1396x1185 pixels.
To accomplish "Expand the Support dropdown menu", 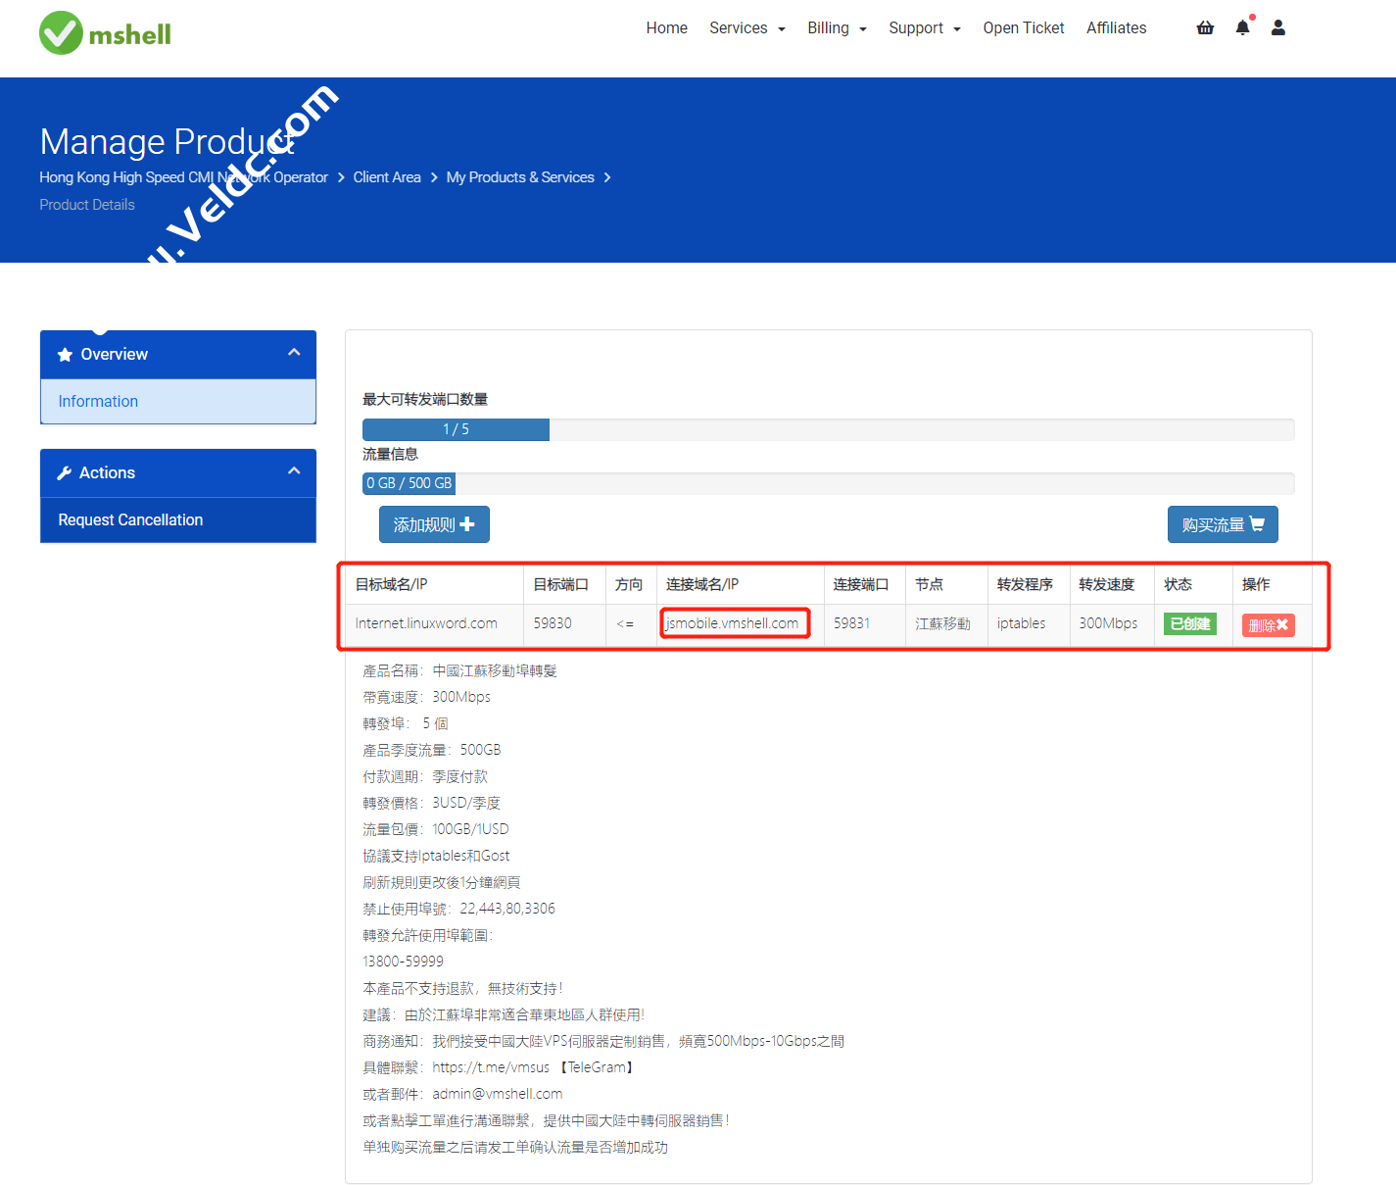I will tap(924, 28).
